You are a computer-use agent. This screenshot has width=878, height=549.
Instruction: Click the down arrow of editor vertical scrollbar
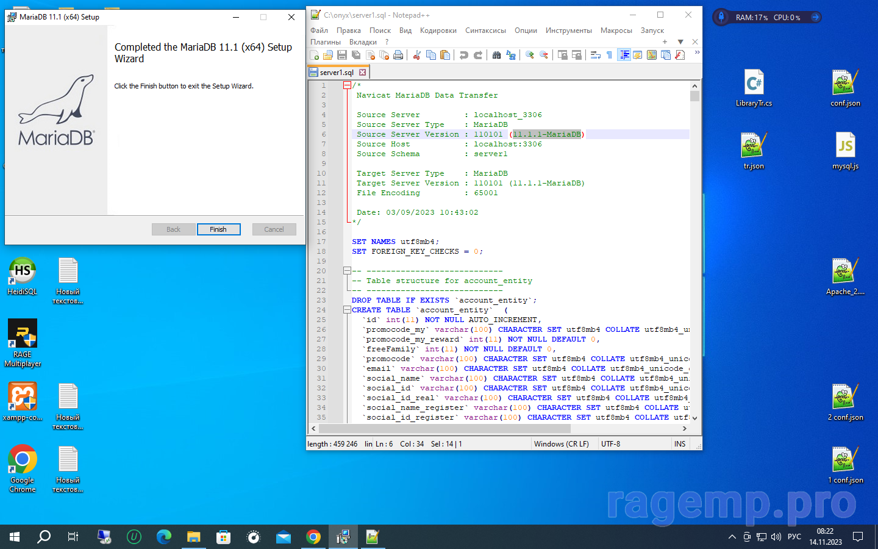coord(694,418)
